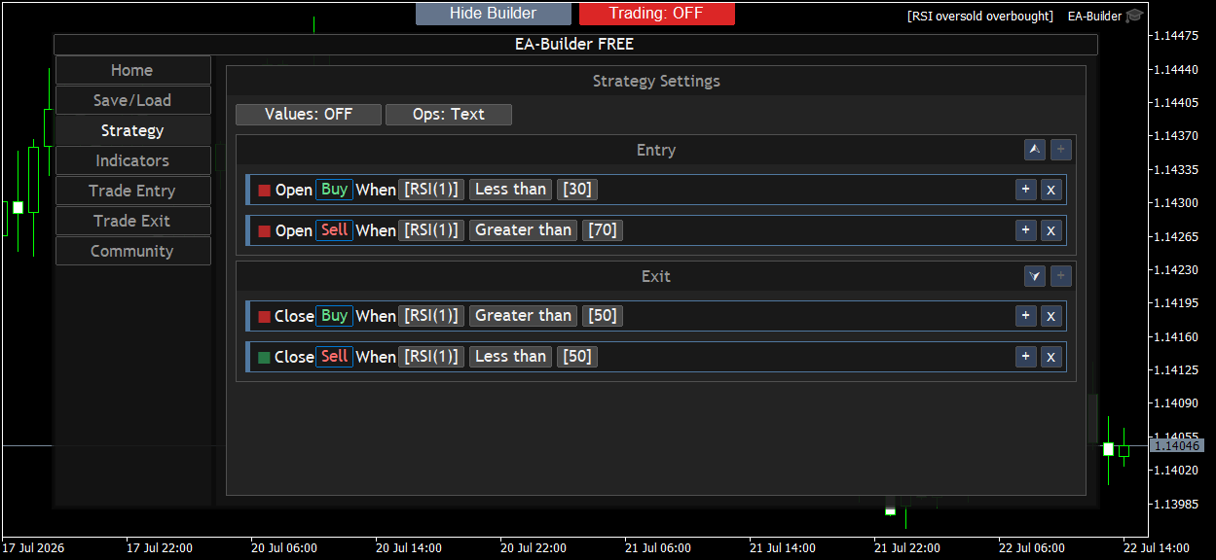Toggle the Trading: OFF switch
This screenshot has width=1216, height=560.
(x=657, y=14)
